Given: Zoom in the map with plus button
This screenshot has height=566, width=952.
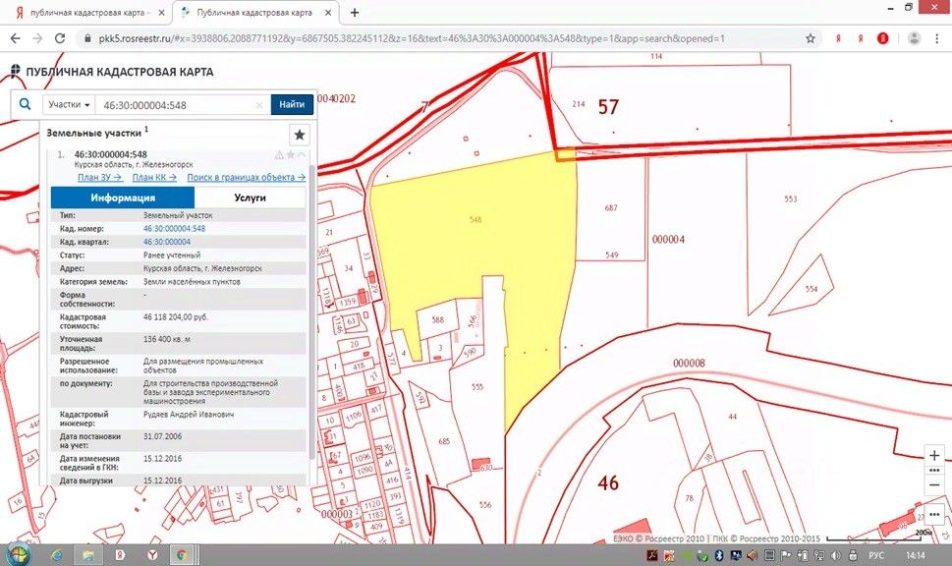Looking at the screenshot, I should [934, 456].
